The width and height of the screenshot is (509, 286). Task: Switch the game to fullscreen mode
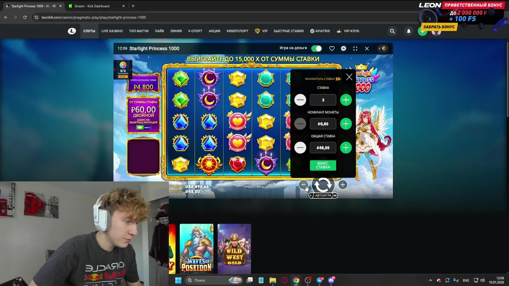(x=355, y=48)
